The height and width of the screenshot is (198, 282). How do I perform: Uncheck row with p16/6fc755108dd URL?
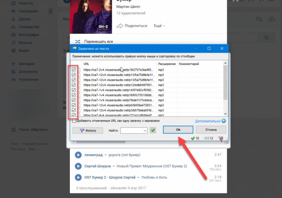(x=74, y=95)
